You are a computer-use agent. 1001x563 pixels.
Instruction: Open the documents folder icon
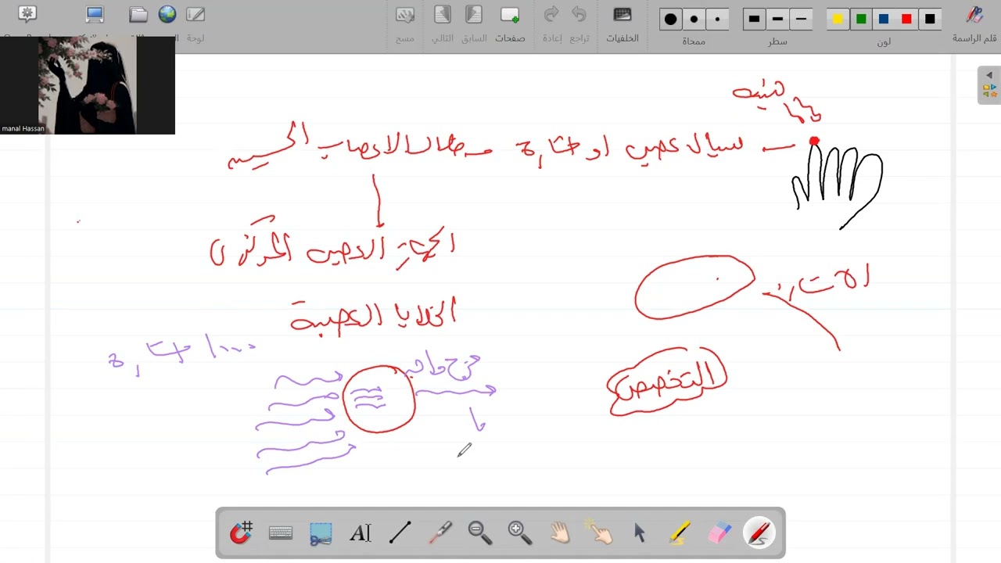point(138,15)
